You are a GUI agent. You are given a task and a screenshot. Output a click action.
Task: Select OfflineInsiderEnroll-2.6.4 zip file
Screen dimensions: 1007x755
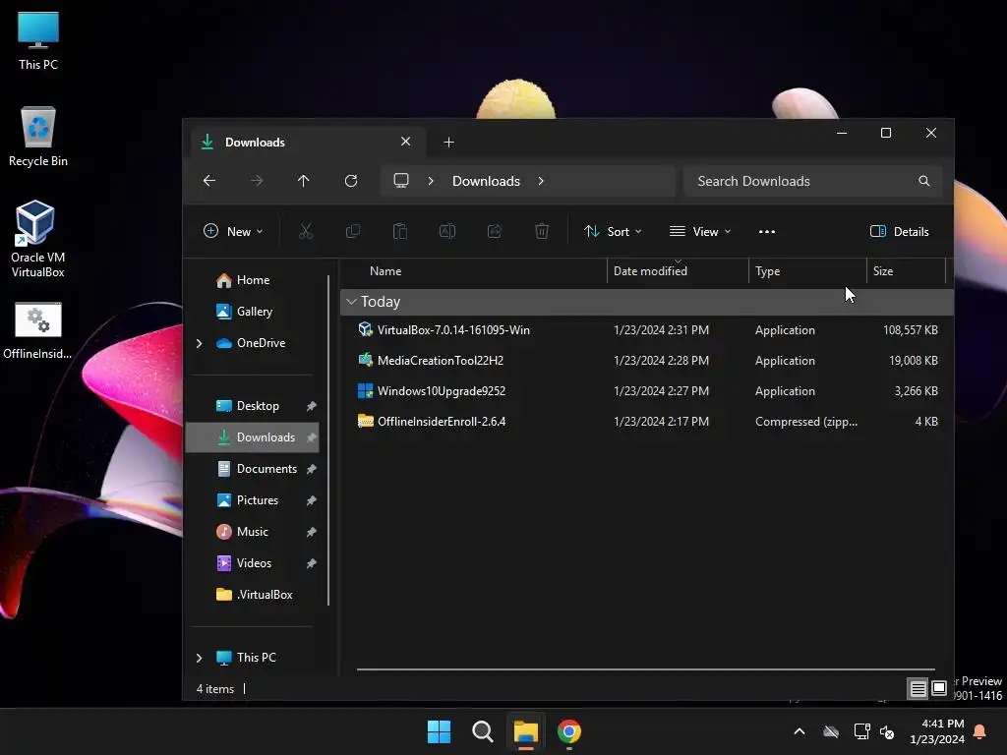(x=647, y=422)
